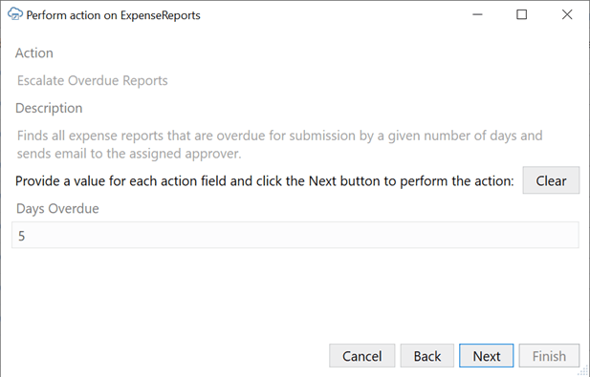Click the 'Provide a value for each action field' instruction
The height and width of the screenshot is (377, 590).
[265, 181]
